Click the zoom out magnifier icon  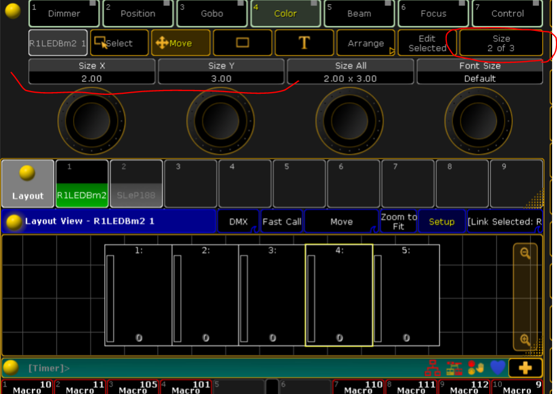coord(525,253)
